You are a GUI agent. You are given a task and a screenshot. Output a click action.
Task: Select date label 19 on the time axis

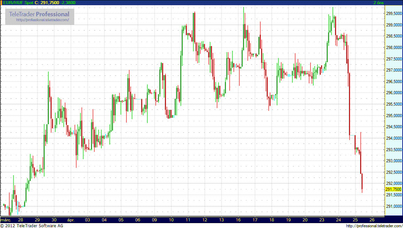pyautogui.click(x=288, y=220)
